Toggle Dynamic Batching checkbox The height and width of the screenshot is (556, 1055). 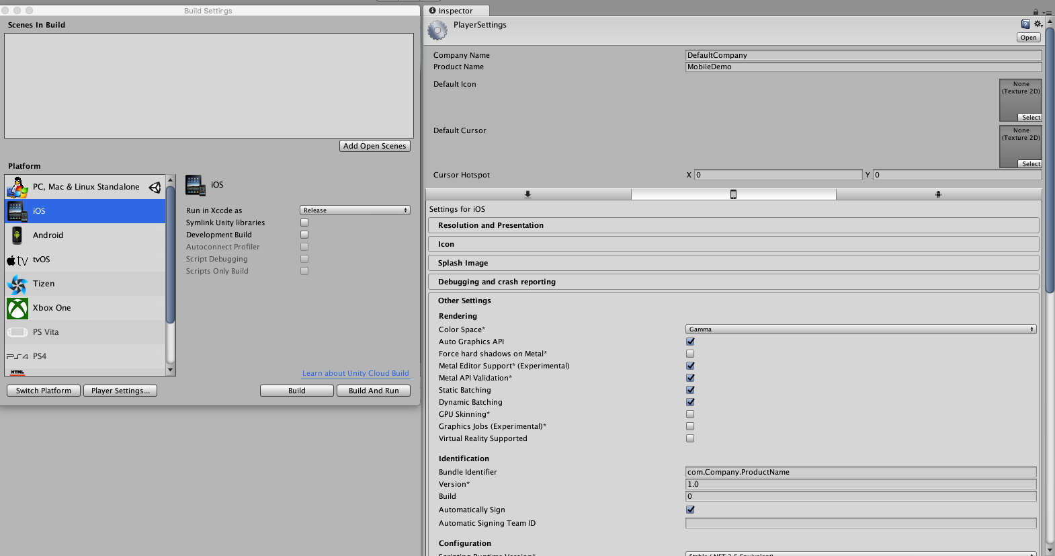[x=690, y=402]
